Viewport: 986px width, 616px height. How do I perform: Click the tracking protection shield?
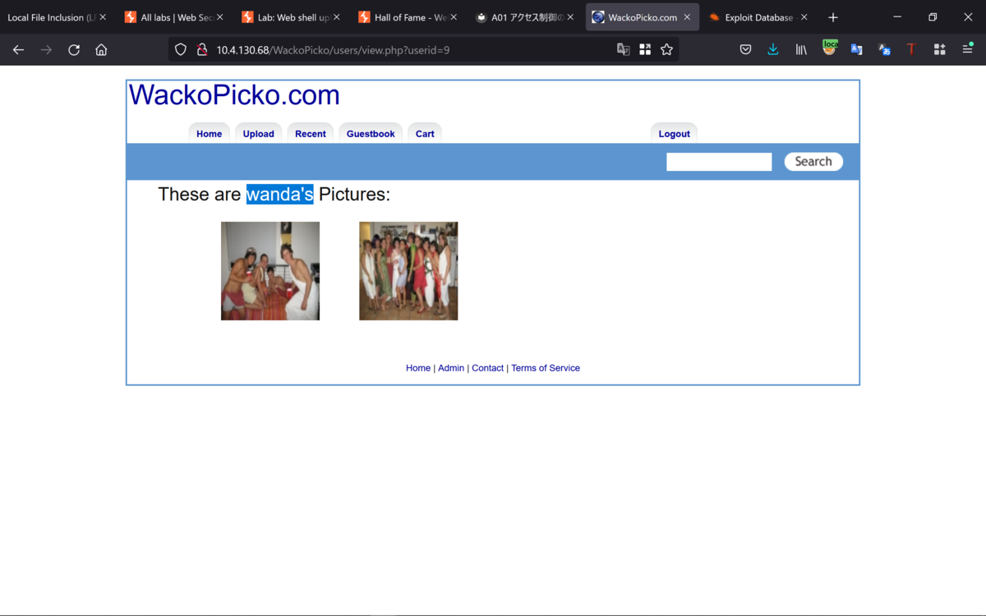pyautogui.click(x=180, y=49)
